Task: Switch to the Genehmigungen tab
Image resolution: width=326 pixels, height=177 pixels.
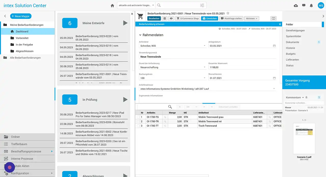Action: point(295,30)
